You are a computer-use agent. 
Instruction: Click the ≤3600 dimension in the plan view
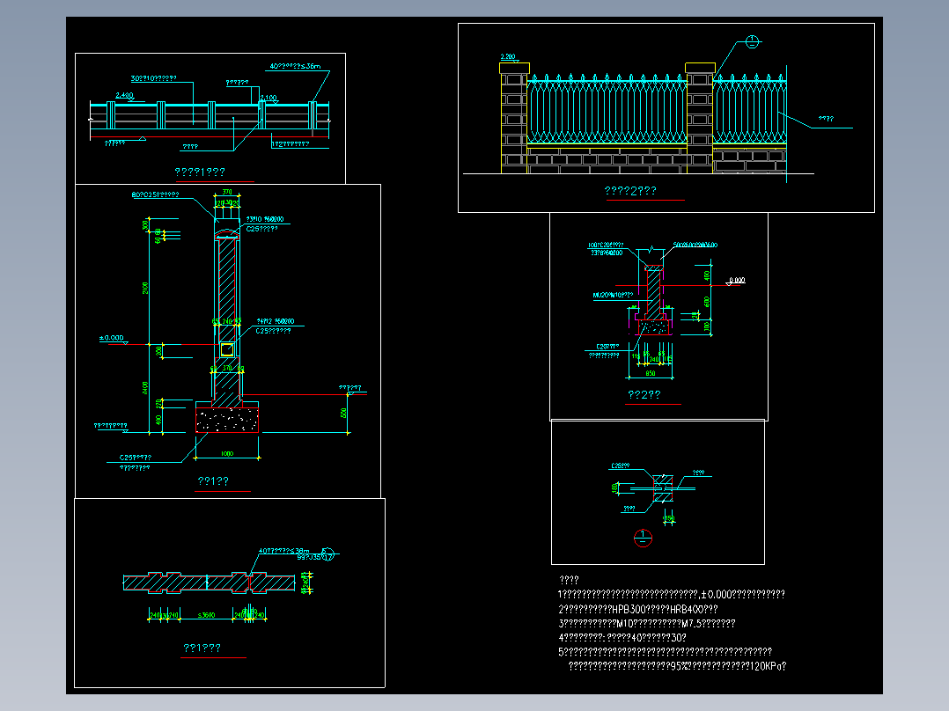(x=206, y=615)
